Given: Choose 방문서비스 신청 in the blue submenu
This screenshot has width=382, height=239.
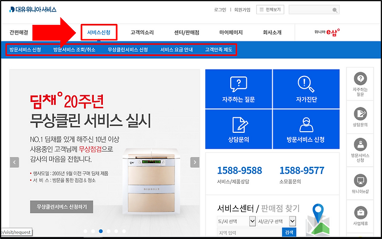Looking at the screenshot, I should [x=25, y=50].
